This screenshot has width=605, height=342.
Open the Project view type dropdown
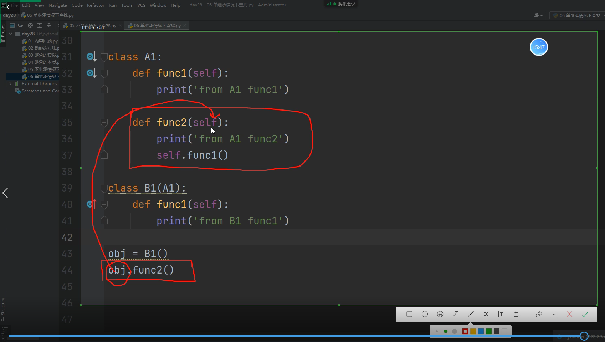[16, 25]
